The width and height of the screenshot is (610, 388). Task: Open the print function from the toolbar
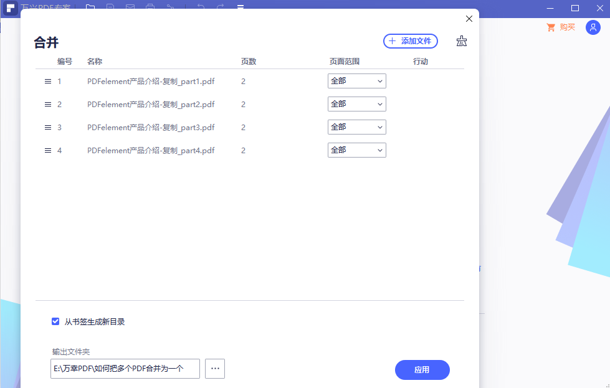[150, 6]
